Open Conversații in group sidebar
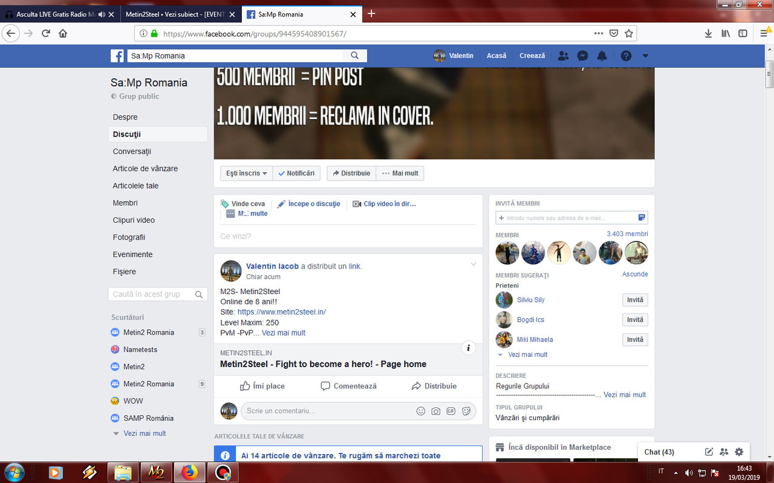This screenshot has width=774, height=483. pyautogui.click(x=132, y=152)
